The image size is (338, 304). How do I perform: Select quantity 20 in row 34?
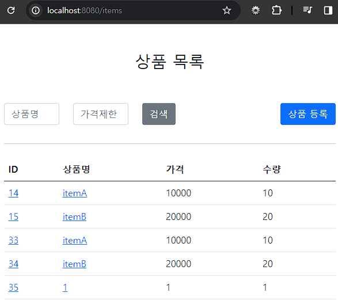[x=268, y=264]
